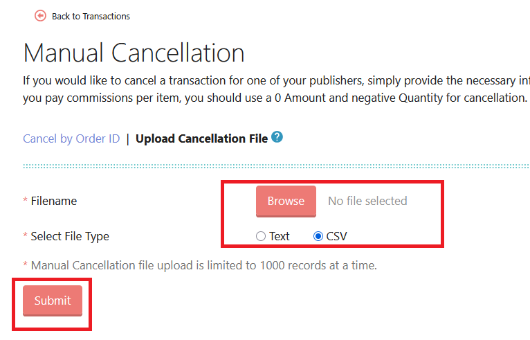Click the Manual Cancellation heading
530x340 pixels.
point(134,53)
